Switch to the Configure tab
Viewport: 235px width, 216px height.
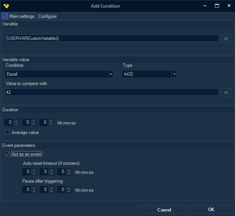pos(47,16)
